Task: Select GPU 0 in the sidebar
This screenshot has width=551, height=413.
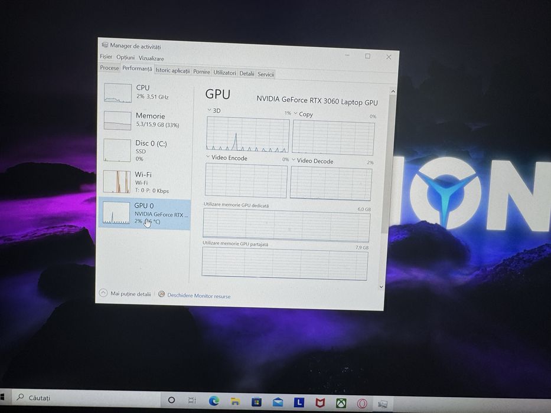Action: point(145,214)
